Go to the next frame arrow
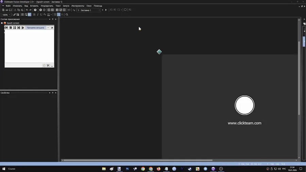The height and width of the screenshot is (172, 306). tap(106, 10)
